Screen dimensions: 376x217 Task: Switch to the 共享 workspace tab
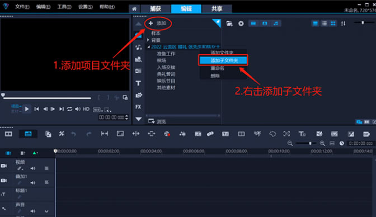[217, 9]
